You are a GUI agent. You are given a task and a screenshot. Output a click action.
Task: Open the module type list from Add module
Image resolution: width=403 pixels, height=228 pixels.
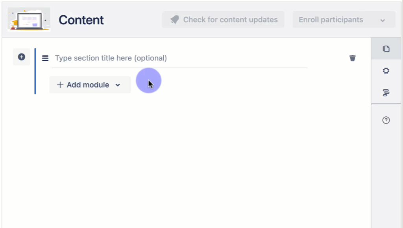click(118, 85)
